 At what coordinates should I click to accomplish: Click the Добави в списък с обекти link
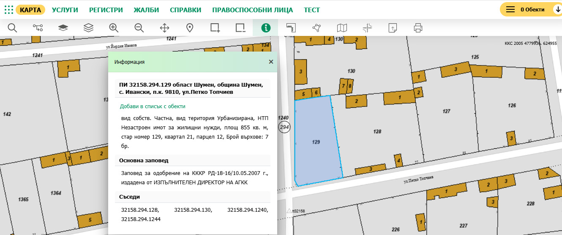153,107
